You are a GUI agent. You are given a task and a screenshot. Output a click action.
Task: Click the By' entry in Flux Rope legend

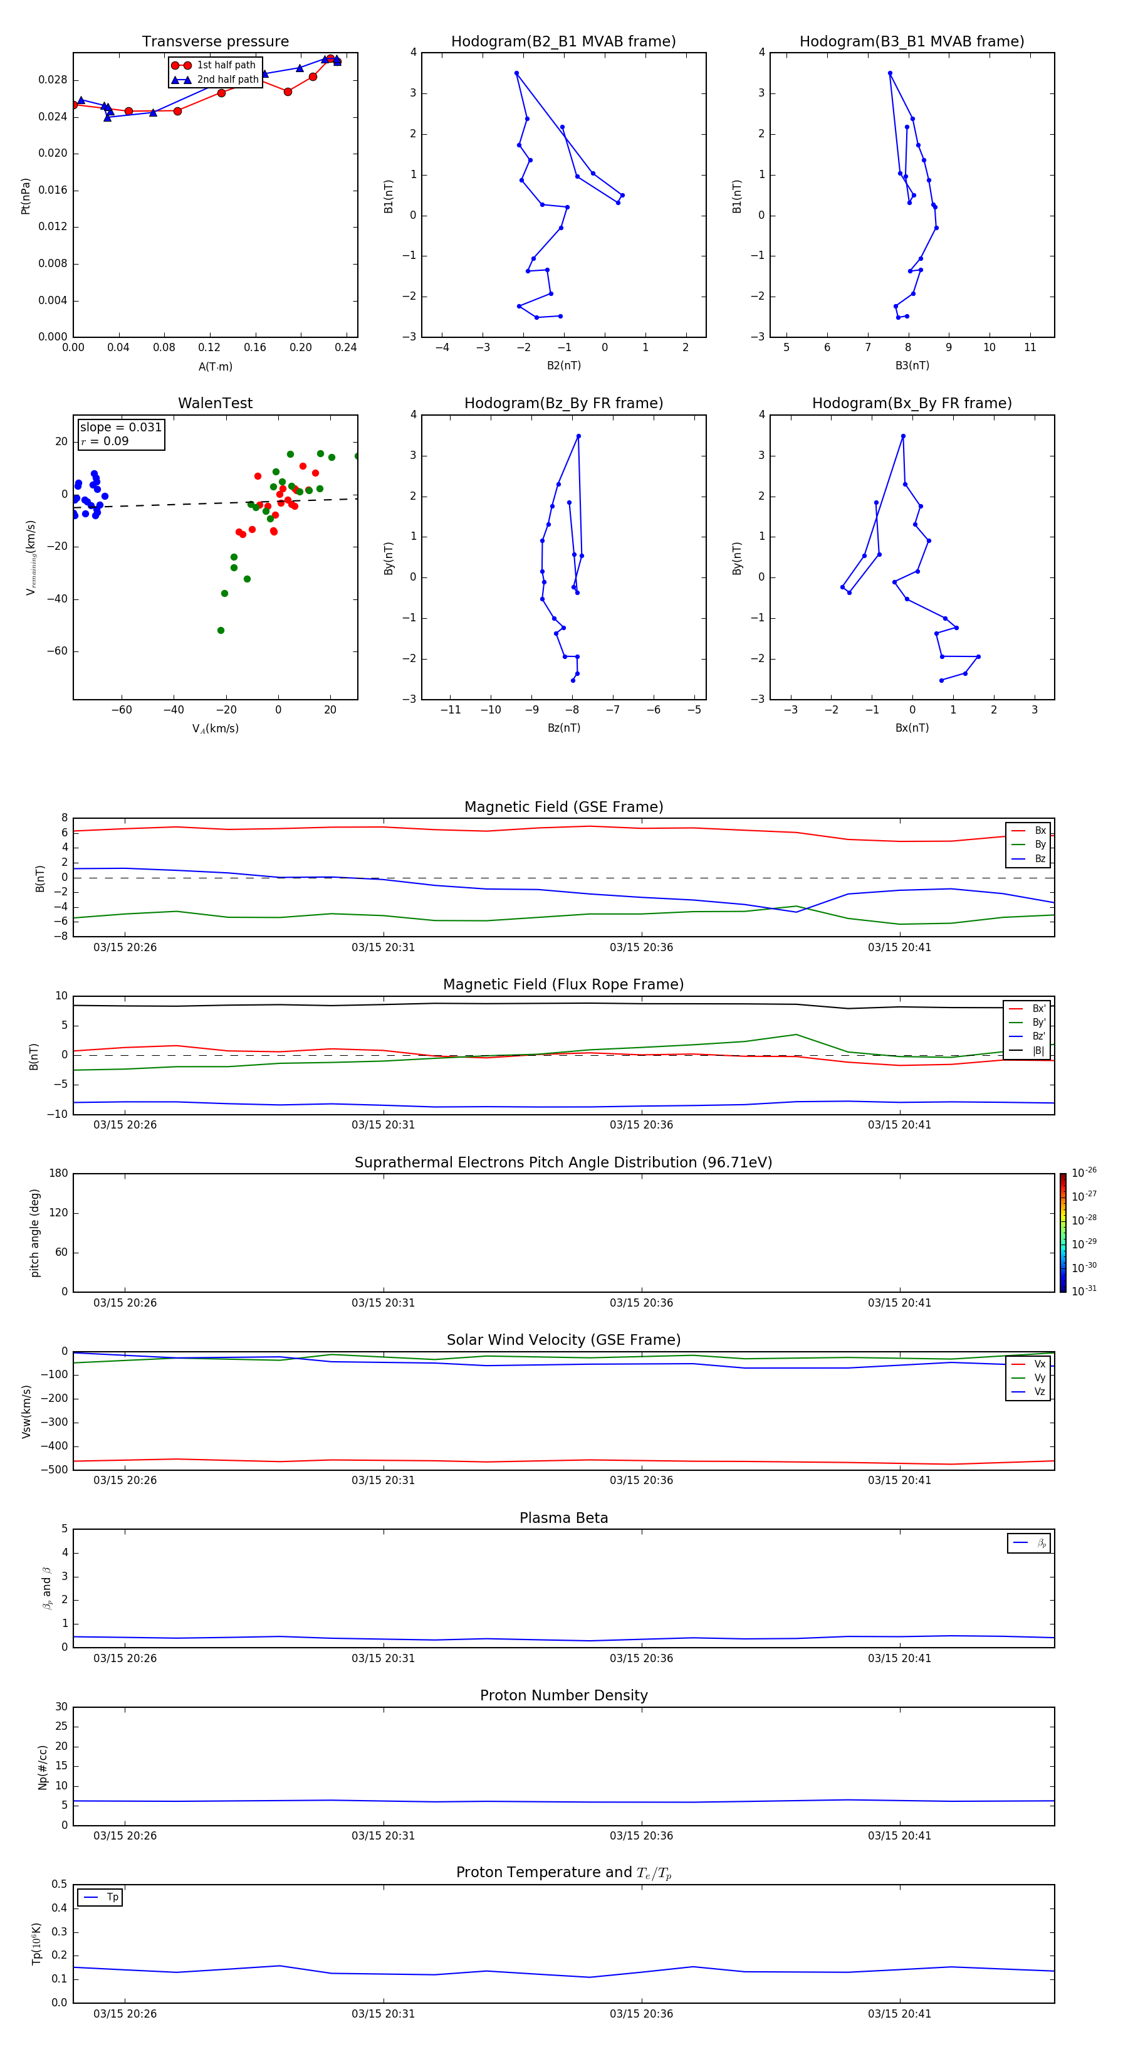click(x=1027, y=1023)
